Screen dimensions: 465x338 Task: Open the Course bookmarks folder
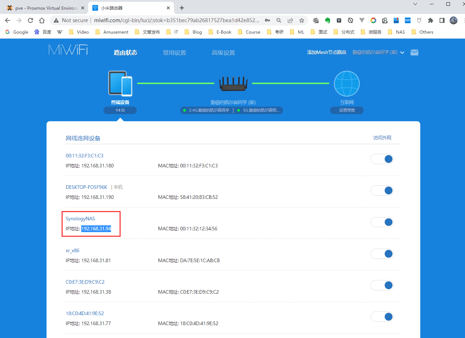pyautogui.click(x=249, y=32)
